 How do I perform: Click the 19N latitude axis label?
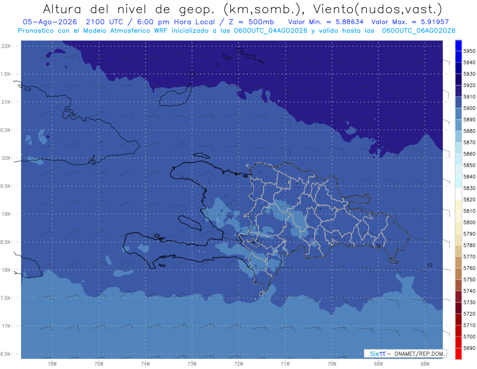point(7,214)
